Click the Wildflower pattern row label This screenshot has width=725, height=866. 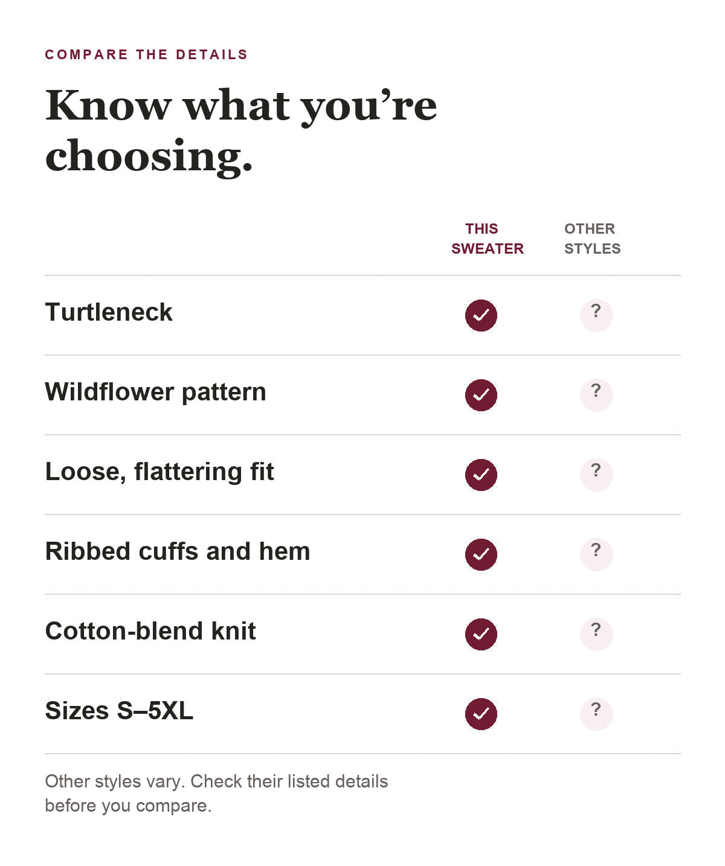[x=155, y=393]
